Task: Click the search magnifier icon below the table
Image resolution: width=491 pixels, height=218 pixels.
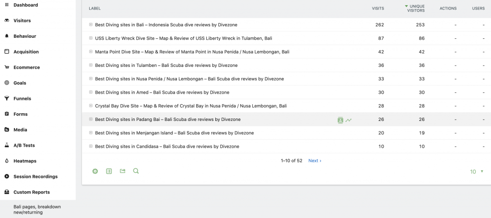Action: point(136,171)
